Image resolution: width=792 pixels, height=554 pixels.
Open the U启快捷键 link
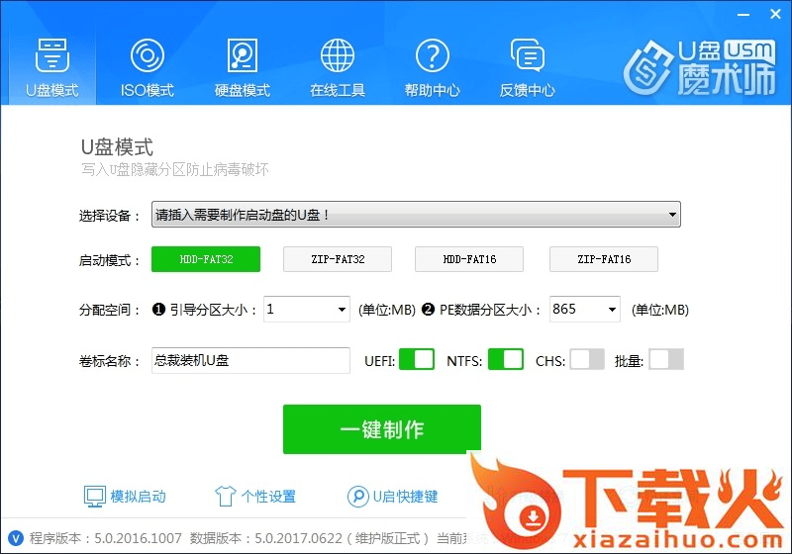[x=405, y=497]
